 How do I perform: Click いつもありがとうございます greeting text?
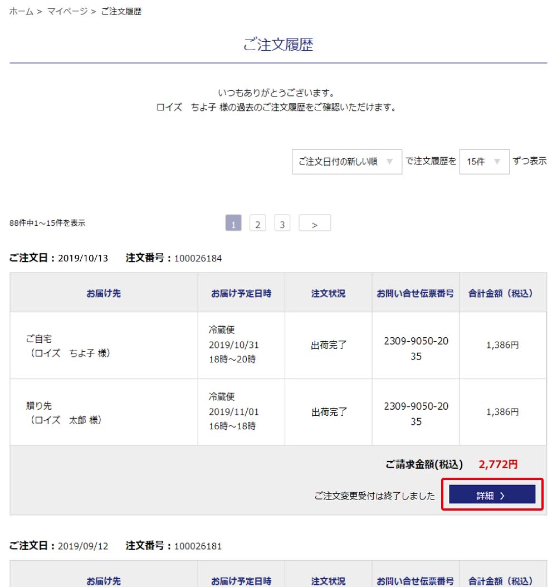point(276,93)
